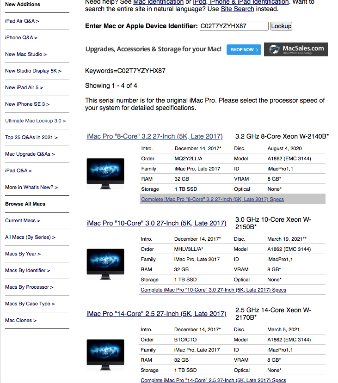Click discontinued date August 4, 2020
Image resolution: width=338 pixels, height=383 pixels.
tap(284, 148)
